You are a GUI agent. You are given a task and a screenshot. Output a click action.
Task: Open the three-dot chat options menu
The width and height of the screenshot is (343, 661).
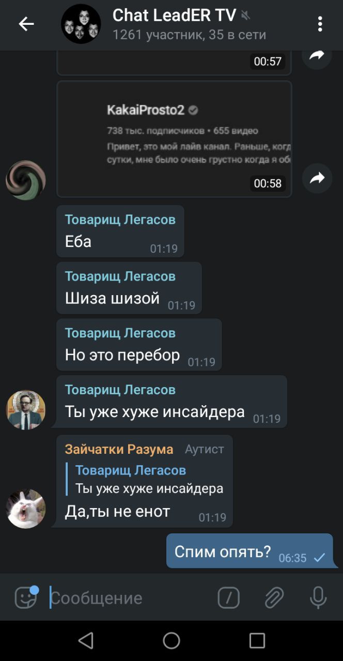coord(320,24)
